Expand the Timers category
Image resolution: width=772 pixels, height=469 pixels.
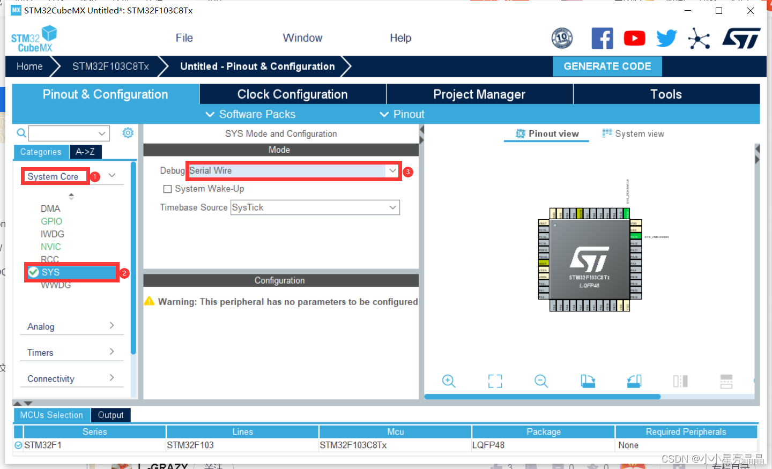pyautogui.click(x=71, y=352)
